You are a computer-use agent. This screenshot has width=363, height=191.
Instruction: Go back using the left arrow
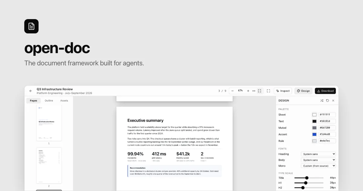[31, 91]
